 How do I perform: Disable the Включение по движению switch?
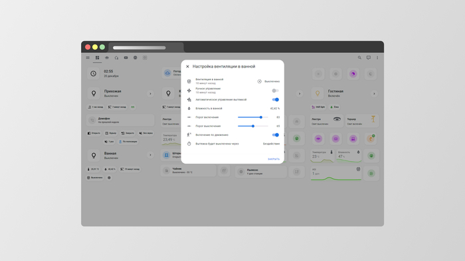(276, 134)
